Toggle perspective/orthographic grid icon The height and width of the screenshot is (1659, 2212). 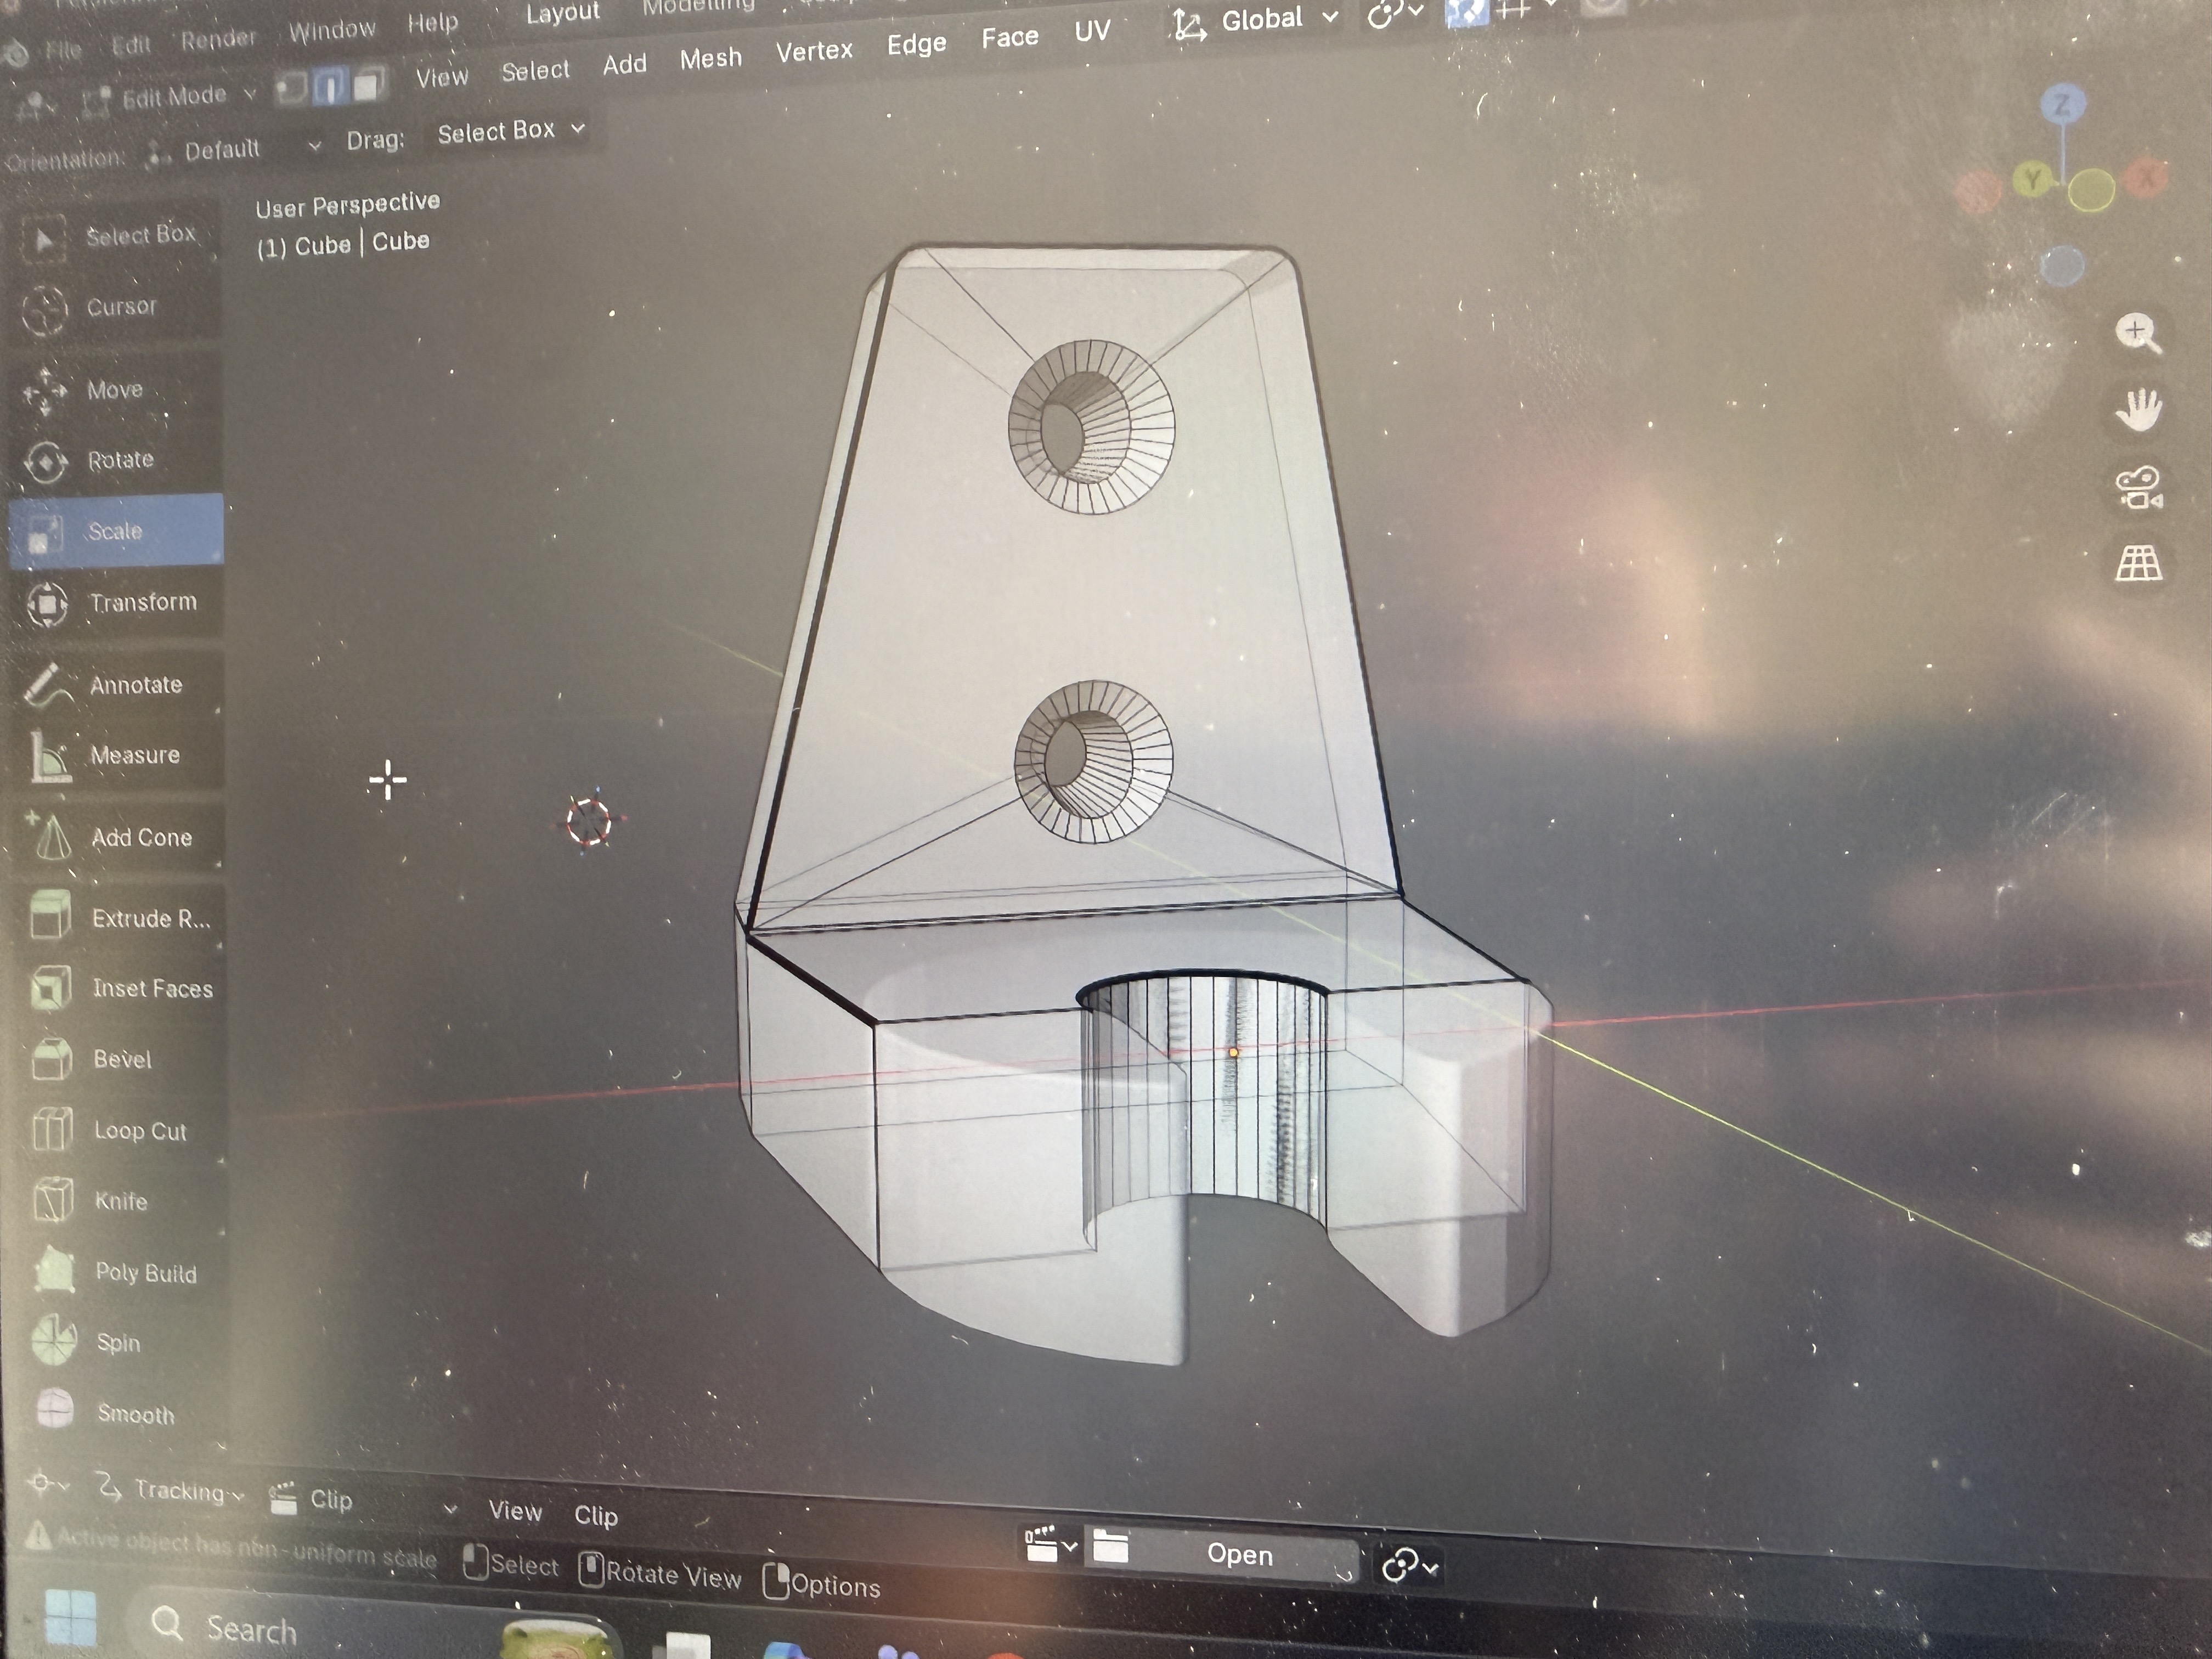coord(2138,564)
